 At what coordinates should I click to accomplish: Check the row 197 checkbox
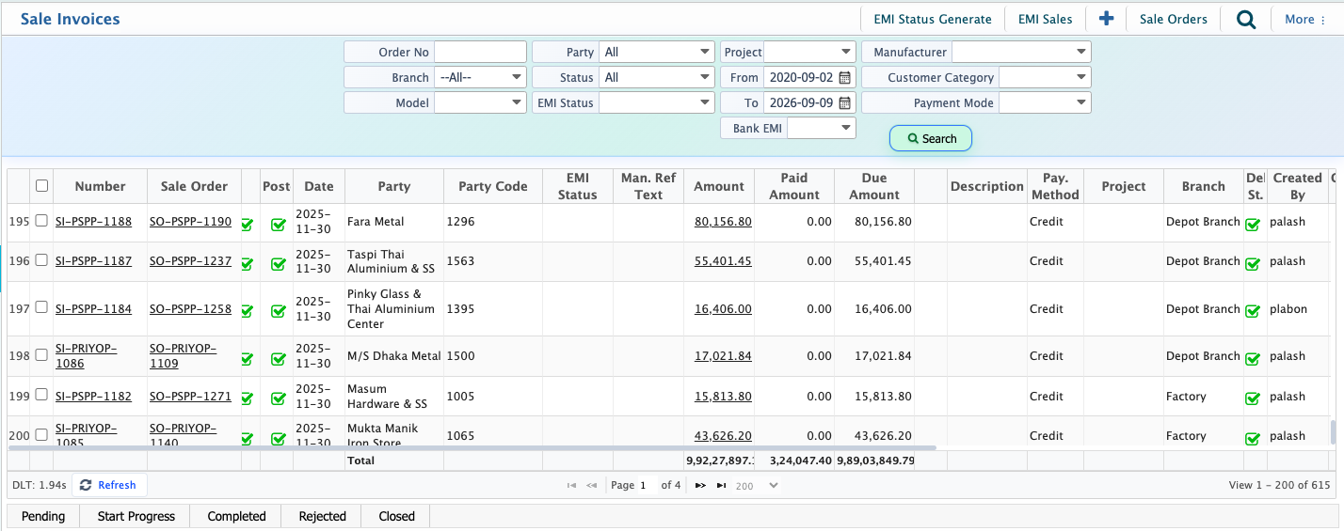[41, 307]
